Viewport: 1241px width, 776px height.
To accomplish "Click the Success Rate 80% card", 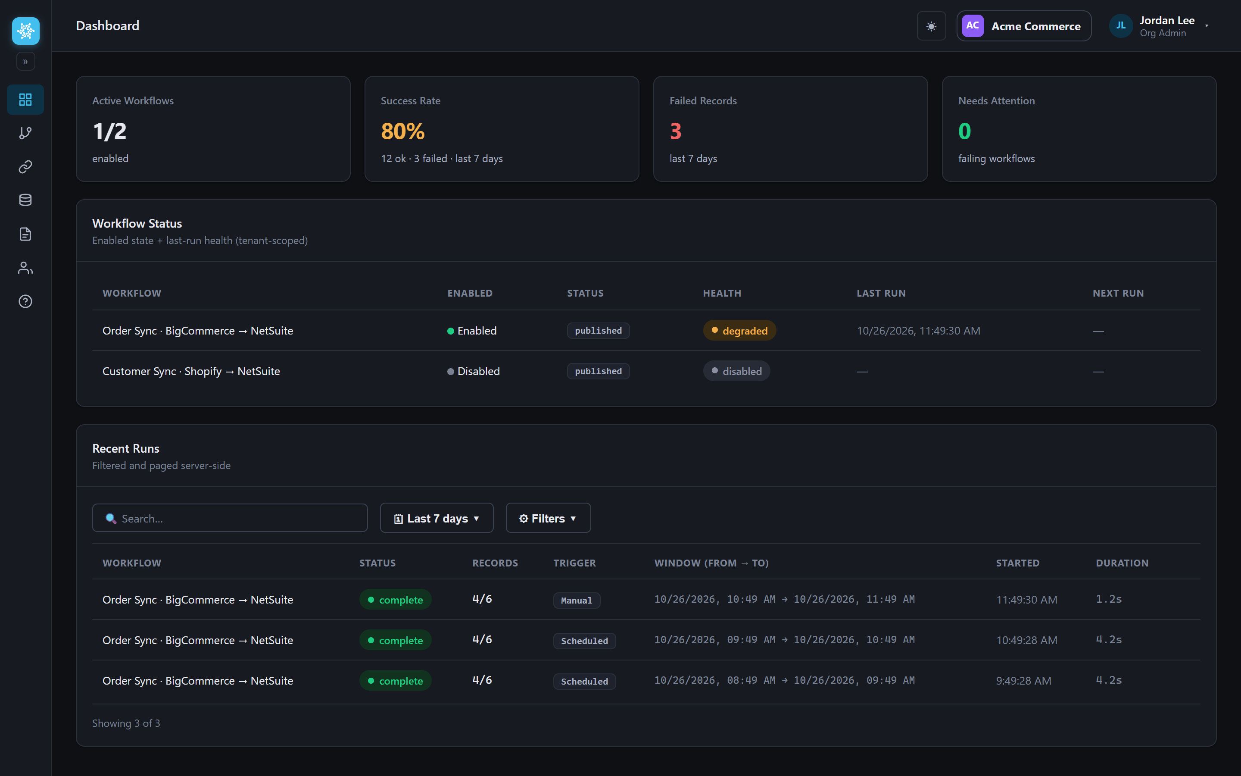I will (x=502, y=129).
